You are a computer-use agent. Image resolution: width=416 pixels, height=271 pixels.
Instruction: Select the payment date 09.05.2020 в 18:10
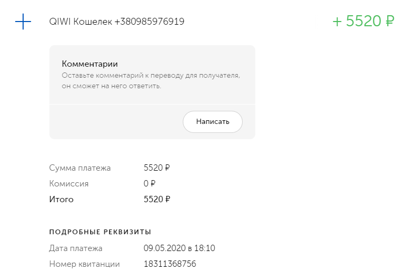click(179, 248)
